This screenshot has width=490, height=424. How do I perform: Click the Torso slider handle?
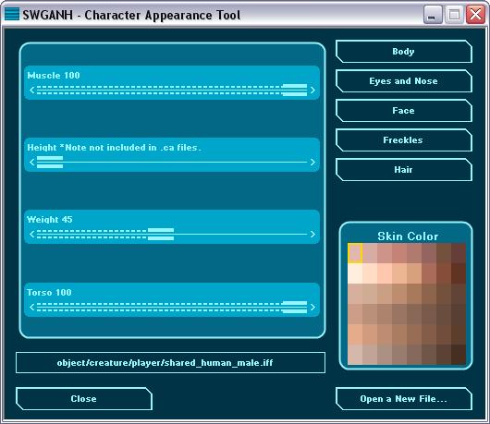click(x=294, y=308)
